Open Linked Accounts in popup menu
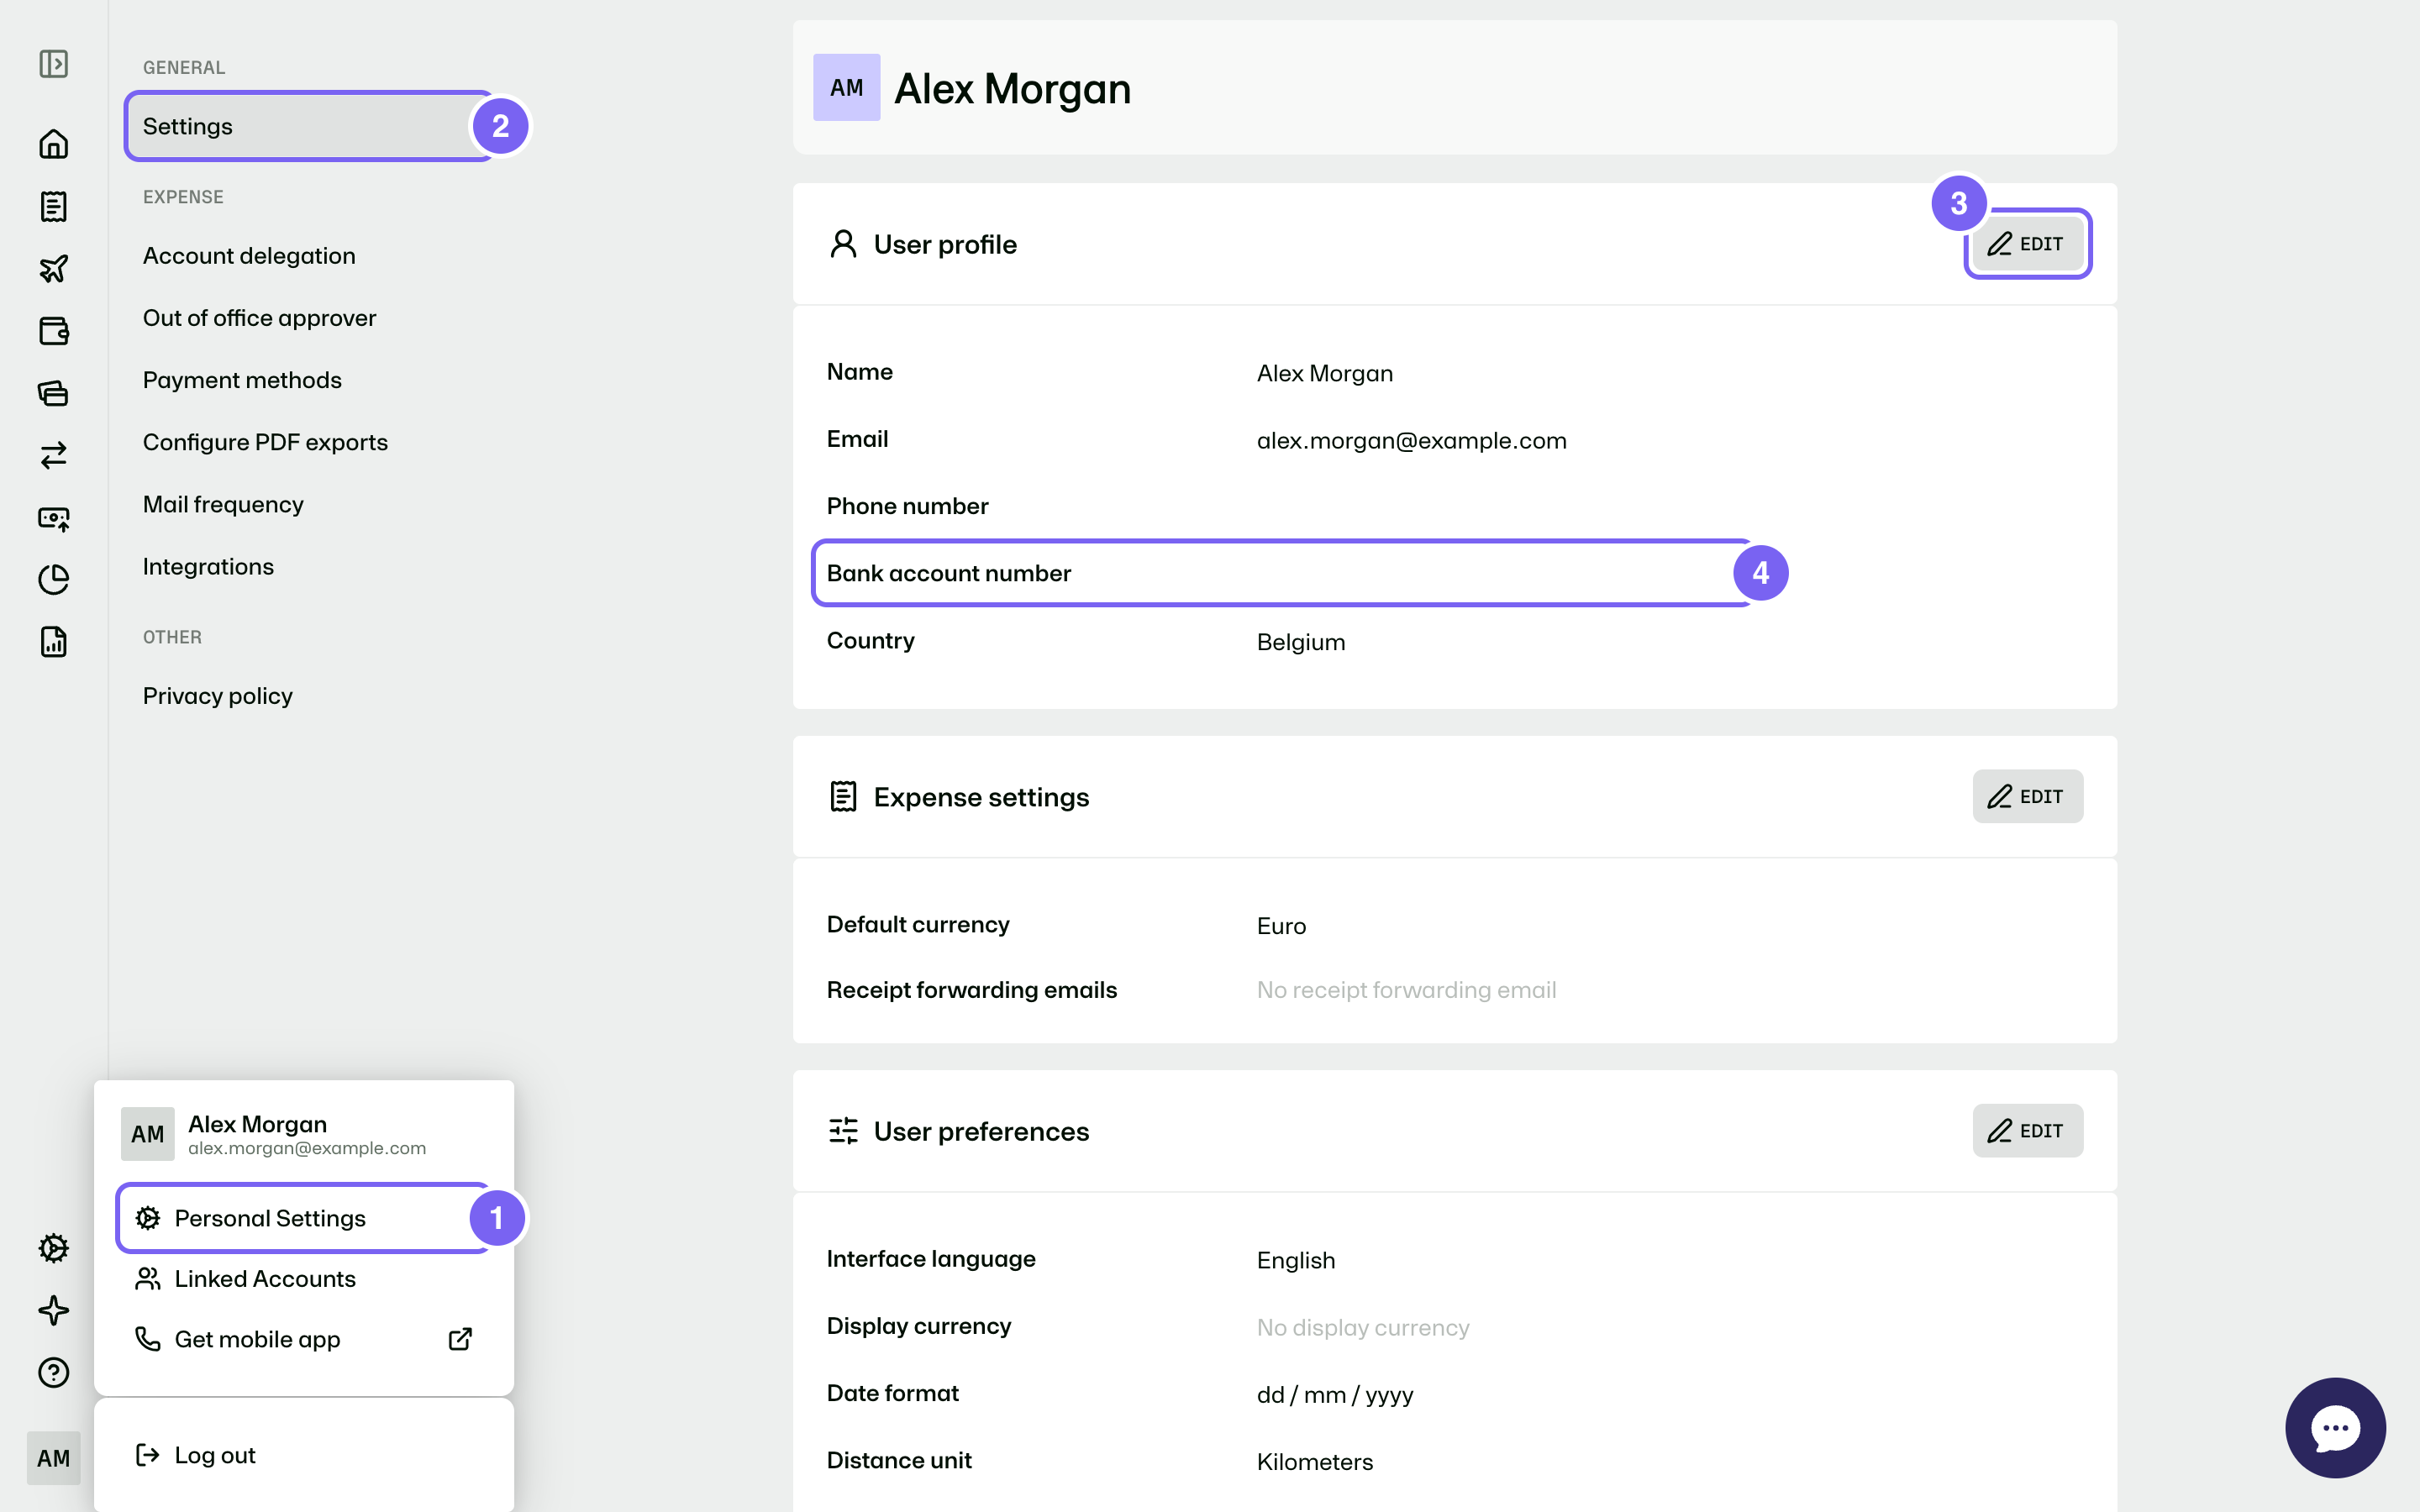 [x=304, y=1279]
